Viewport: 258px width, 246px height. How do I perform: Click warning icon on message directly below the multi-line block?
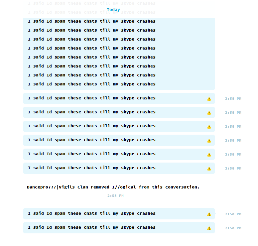(209, 99)
